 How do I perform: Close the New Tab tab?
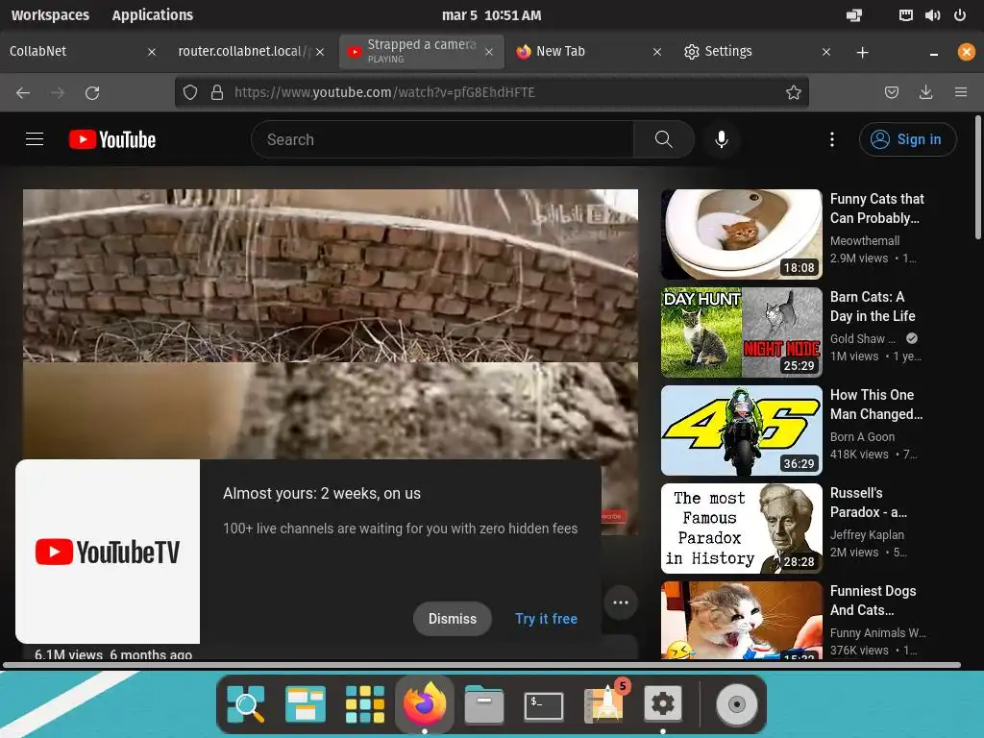pos(657,52)
